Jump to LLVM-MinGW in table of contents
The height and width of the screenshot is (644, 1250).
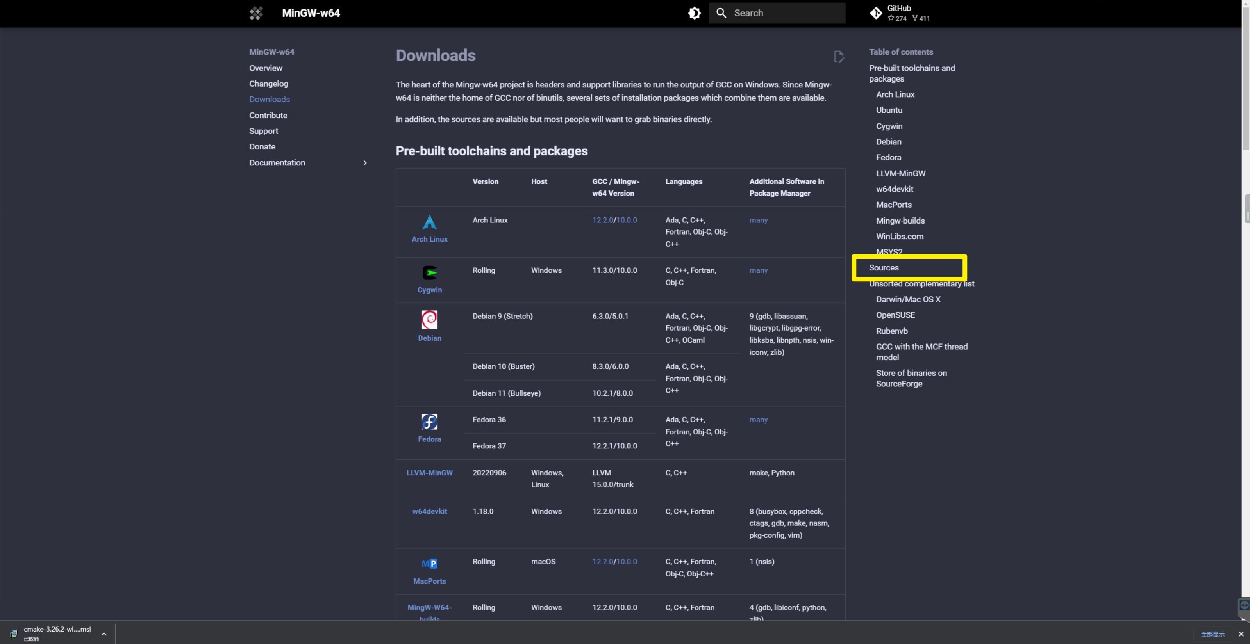click(x=901, y=173)
